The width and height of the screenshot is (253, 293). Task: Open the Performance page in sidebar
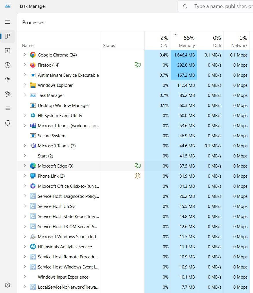coord(8,51)
